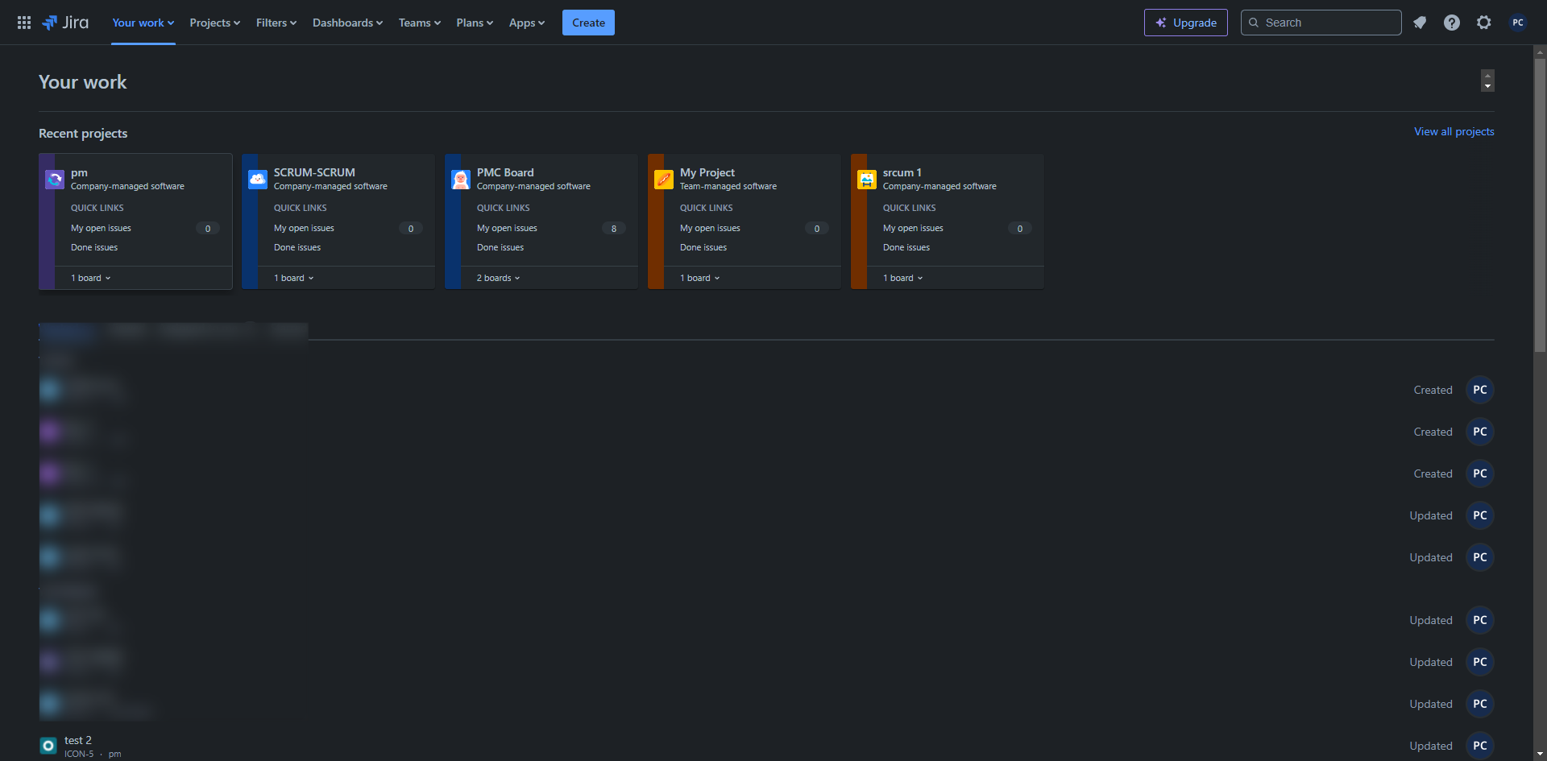Open the srcum 1 project title
The image size is (1547, 761).
click(x=902, y=172)
